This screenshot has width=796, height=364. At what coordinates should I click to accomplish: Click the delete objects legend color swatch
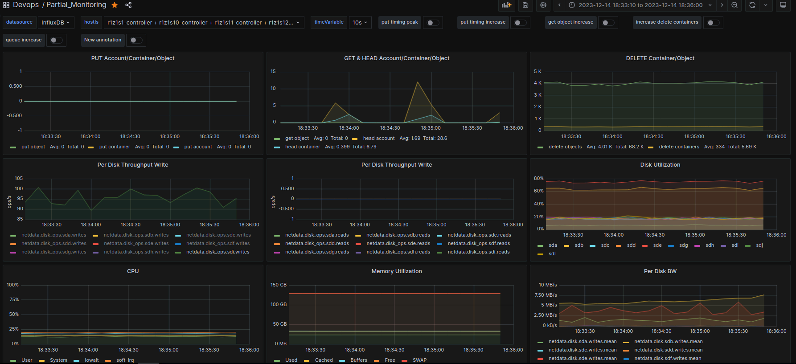540,147
